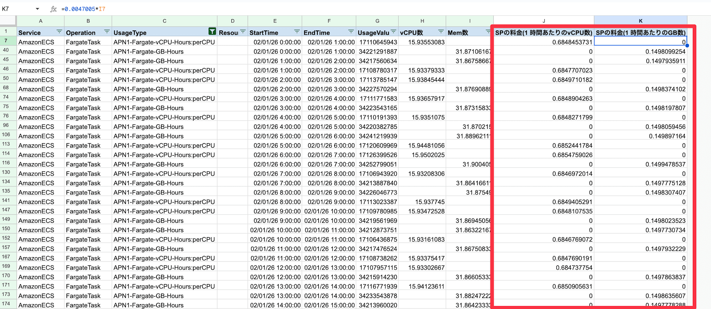Click the fx function icon
The image size is (711, 309).
click(x=53, y=9)
